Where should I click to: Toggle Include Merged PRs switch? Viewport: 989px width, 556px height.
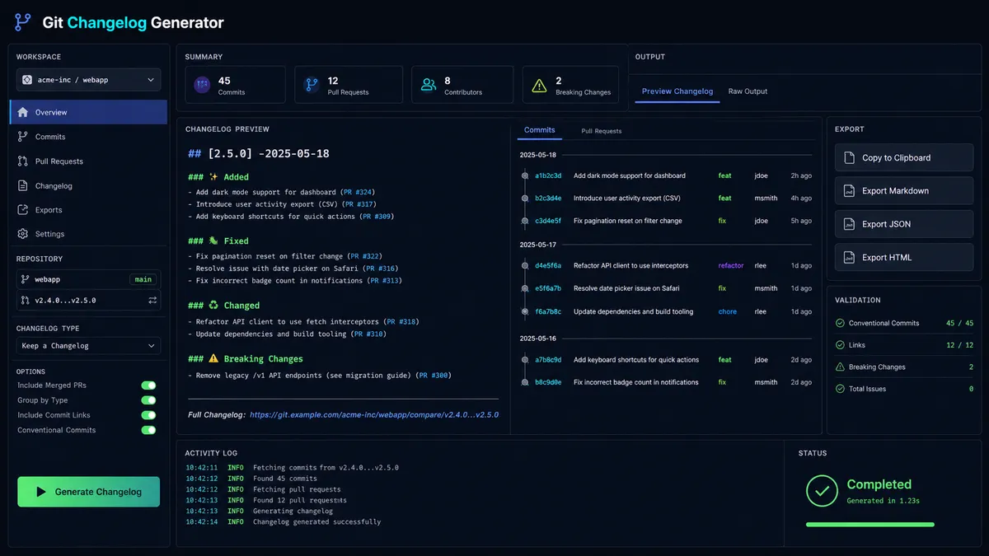(148, 385)
